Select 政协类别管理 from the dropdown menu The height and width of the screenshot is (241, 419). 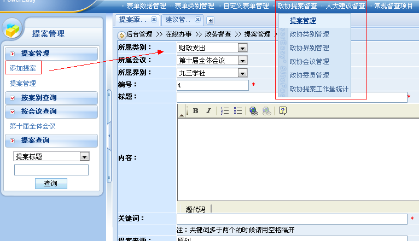309,34
